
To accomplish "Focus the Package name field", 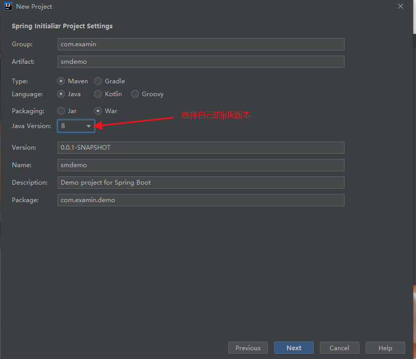I will point(201,200).
